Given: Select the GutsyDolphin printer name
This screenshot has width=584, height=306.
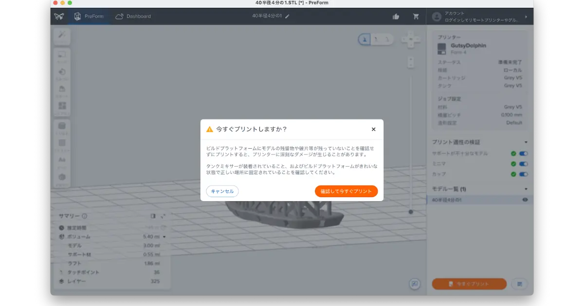Looking at the screenshot, I should tap(468, 46).
